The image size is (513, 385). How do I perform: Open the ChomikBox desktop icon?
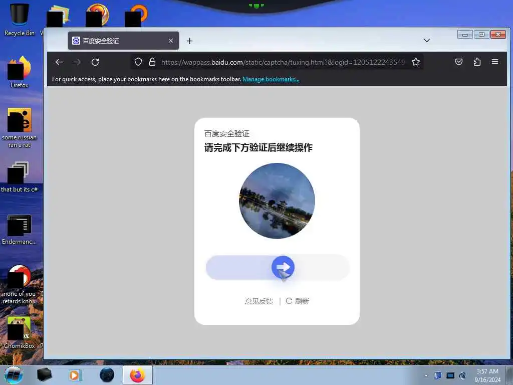pos(20,332)
